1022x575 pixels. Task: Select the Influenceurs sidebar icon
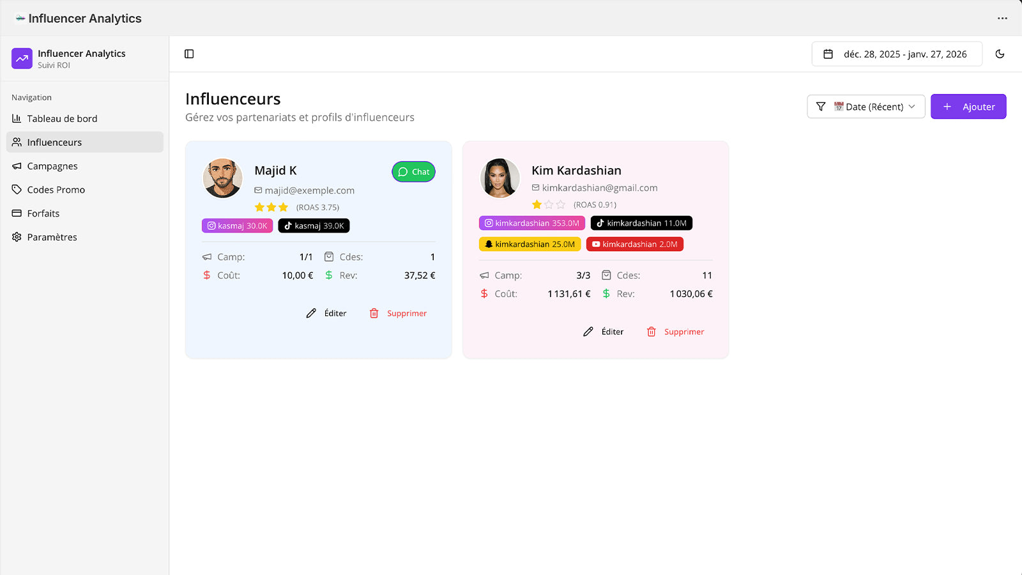pos(16,142)
